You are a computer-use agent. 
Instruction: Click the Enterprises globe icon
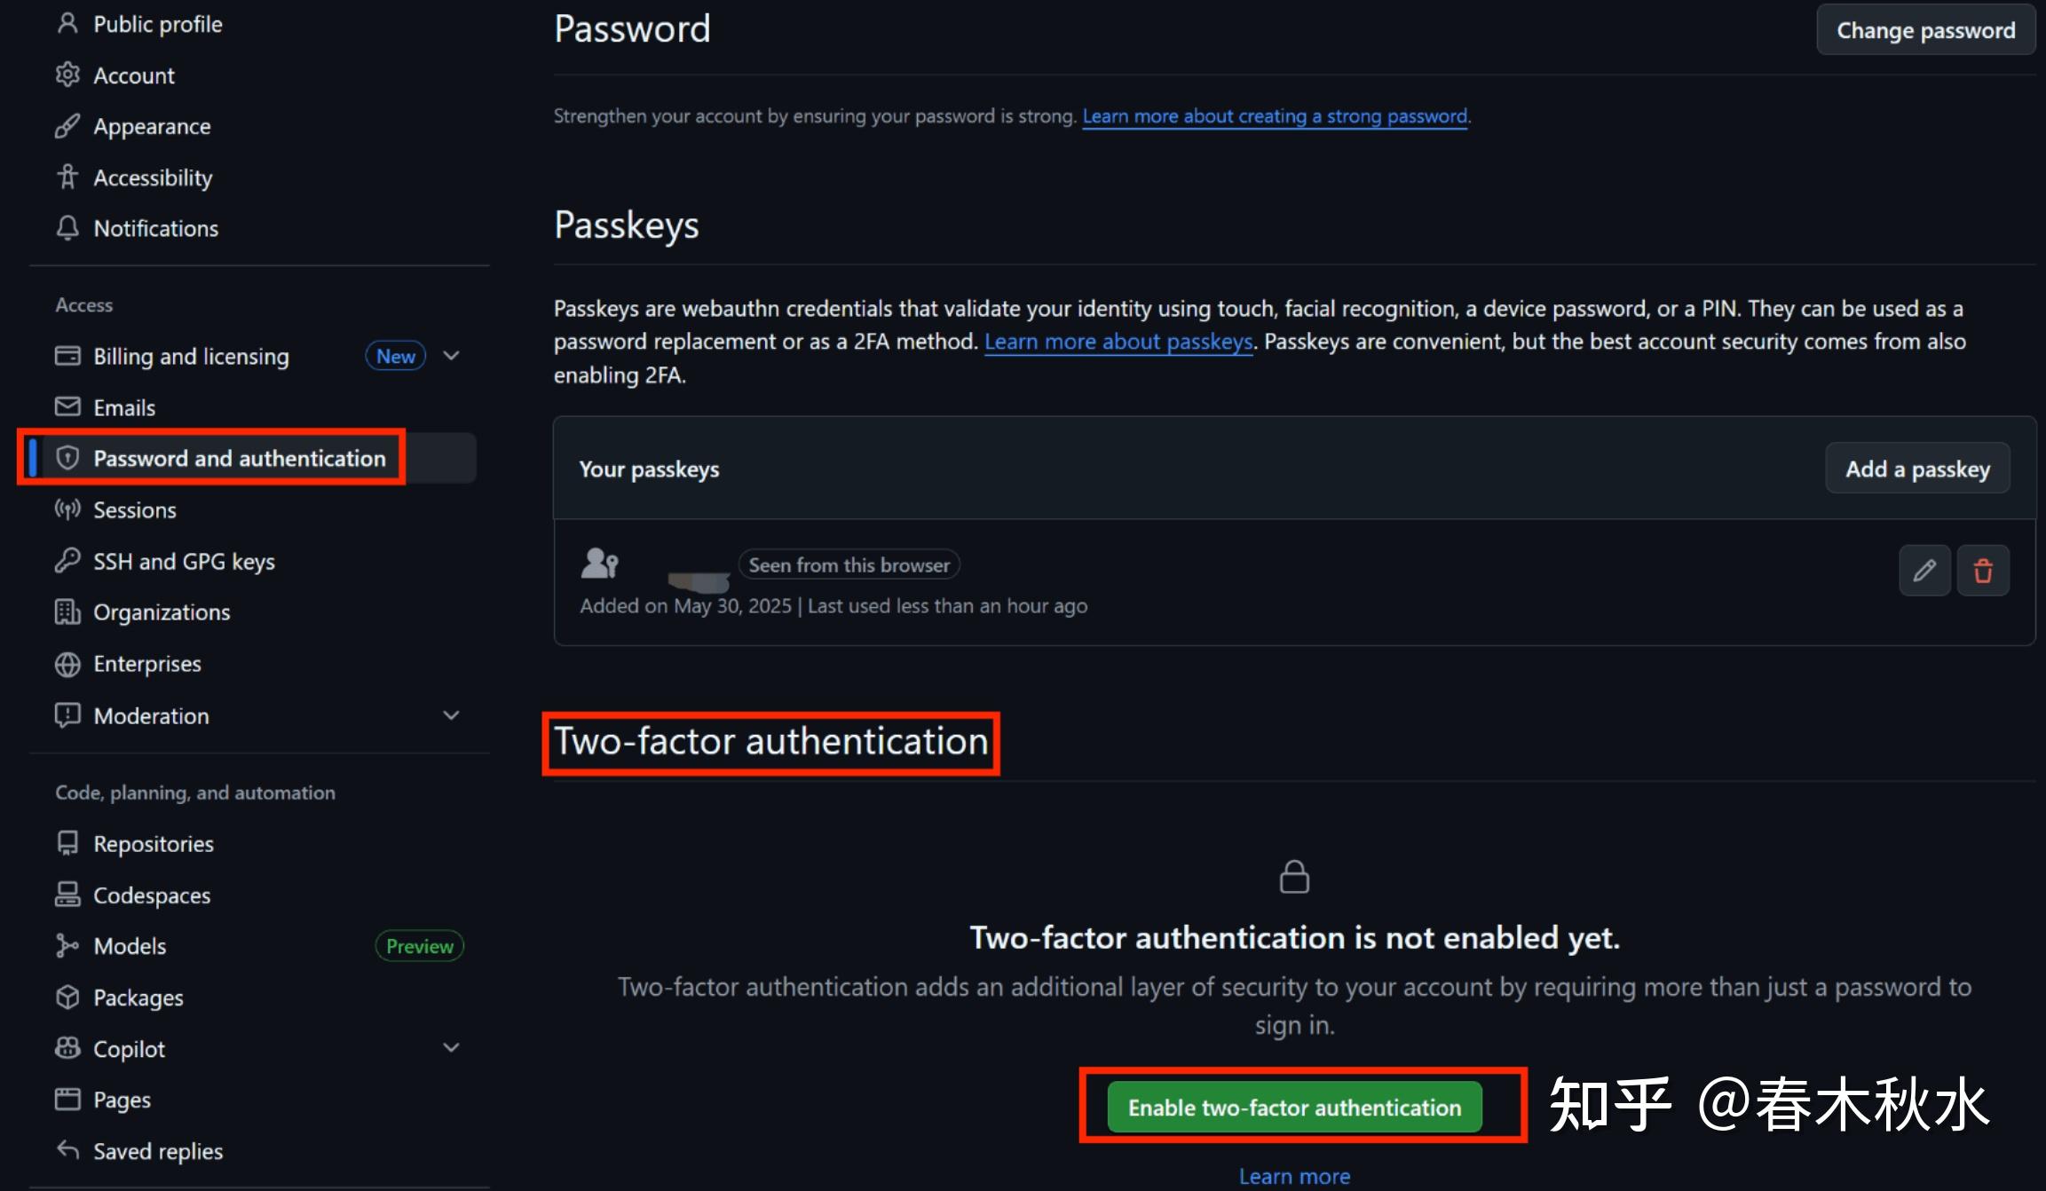point(67,664)
